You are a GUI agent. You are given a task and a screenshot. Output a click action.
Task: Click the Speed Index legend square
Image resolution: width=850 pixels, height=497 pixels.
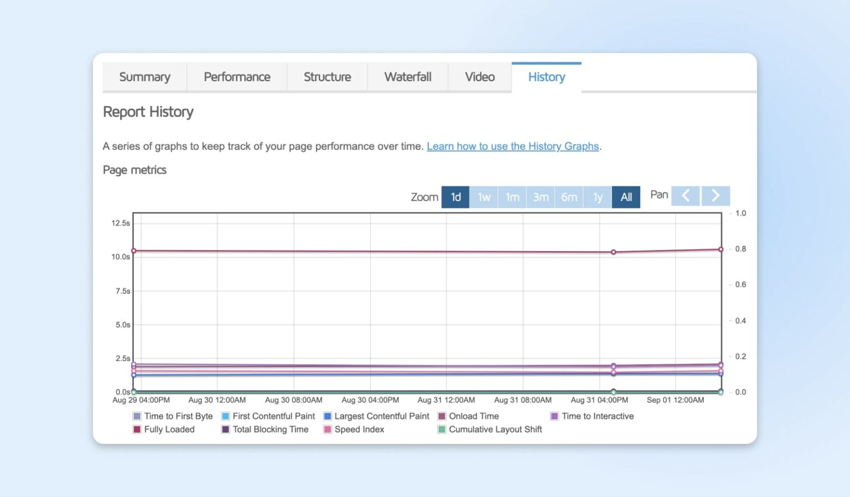[x=326, y=430]
